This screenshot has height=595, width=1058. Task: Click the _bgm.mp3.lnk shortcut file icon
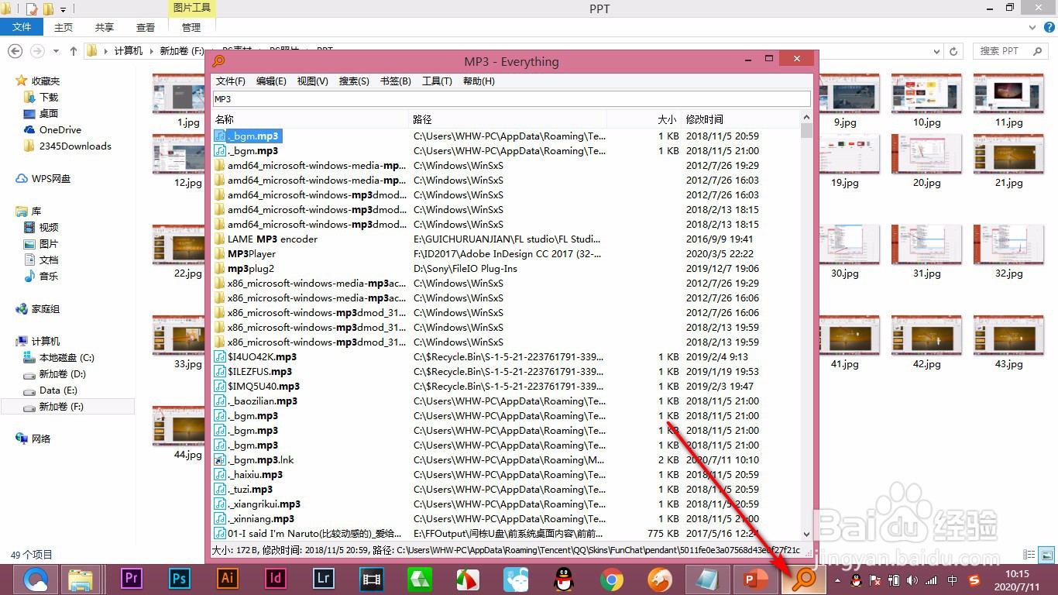(220, 460)
